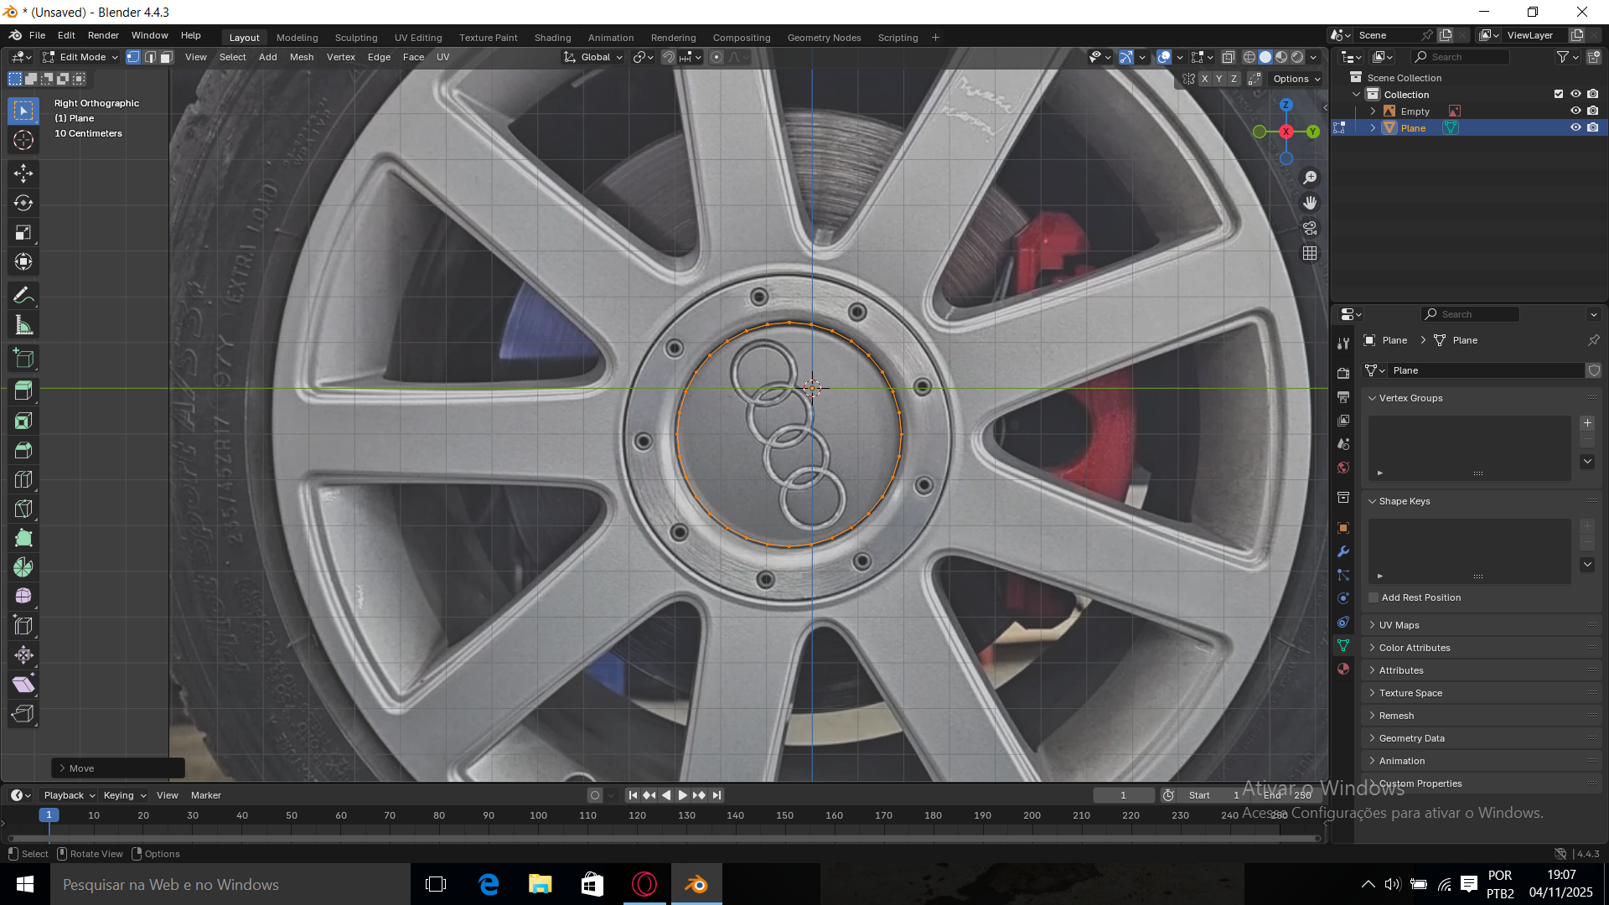
Task: Open the Edit Mode dropdown
Action: click(x=81, y=57)
